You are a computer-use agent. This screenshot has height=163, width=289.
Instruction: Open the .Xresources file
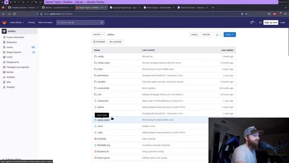103,101
